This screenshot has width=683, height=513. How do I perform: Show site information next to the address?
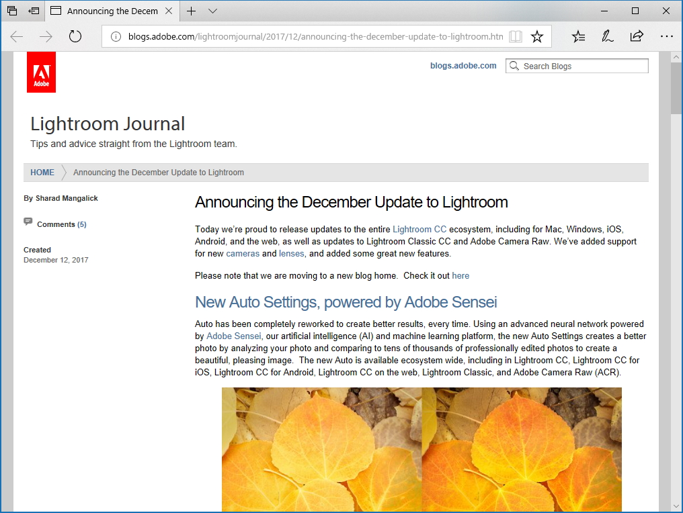[x=116, y=36]
